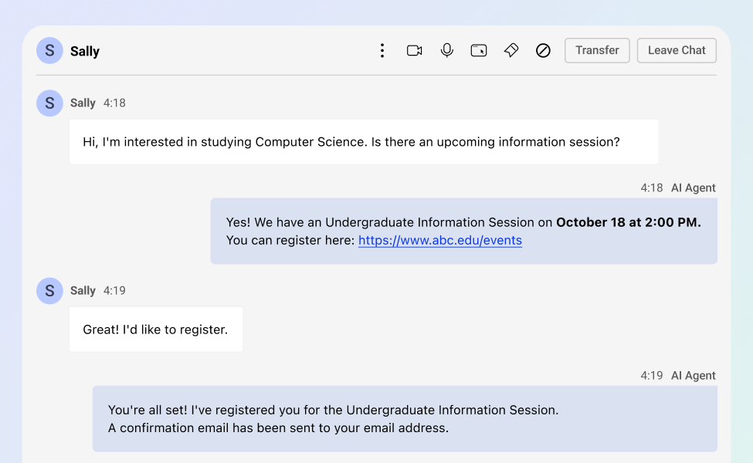
Task: Open the three-dot more options menu
Action: coord(382,50)
